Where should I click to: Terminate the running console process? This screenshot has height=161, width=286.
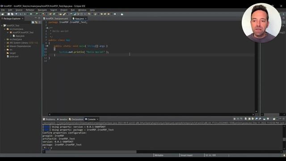[x=234, y=119]
